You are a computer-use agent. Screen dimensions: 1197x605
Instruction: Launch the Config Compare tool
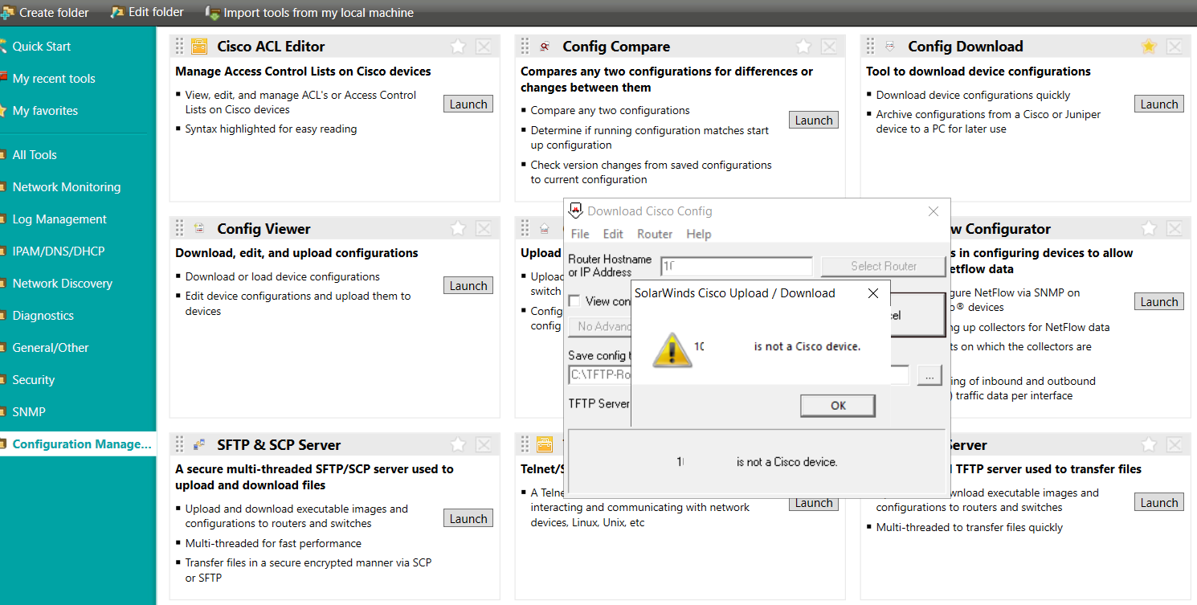[x=814, y=121]
